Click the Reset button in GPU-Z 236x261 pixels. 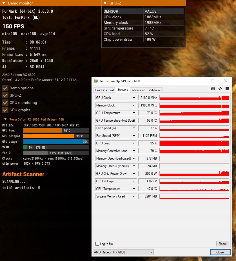[x=223, y=244]
